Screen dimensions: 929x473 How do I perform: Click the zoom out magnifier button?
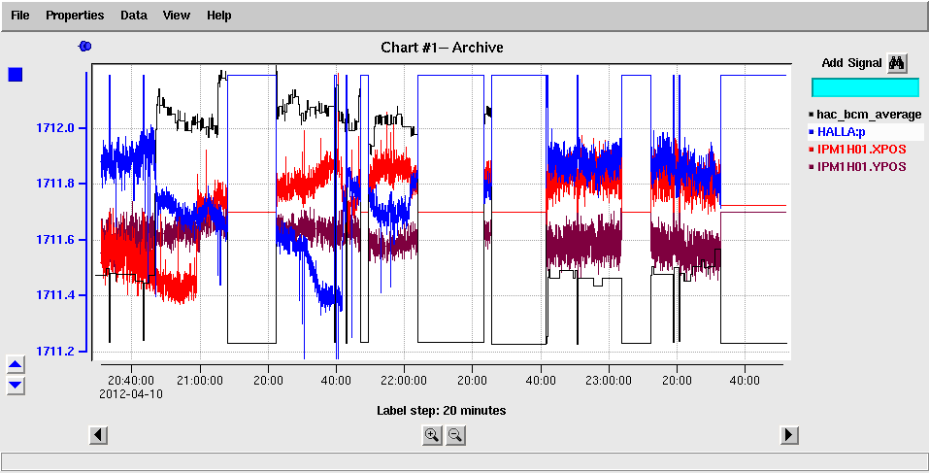pos(455,436)
